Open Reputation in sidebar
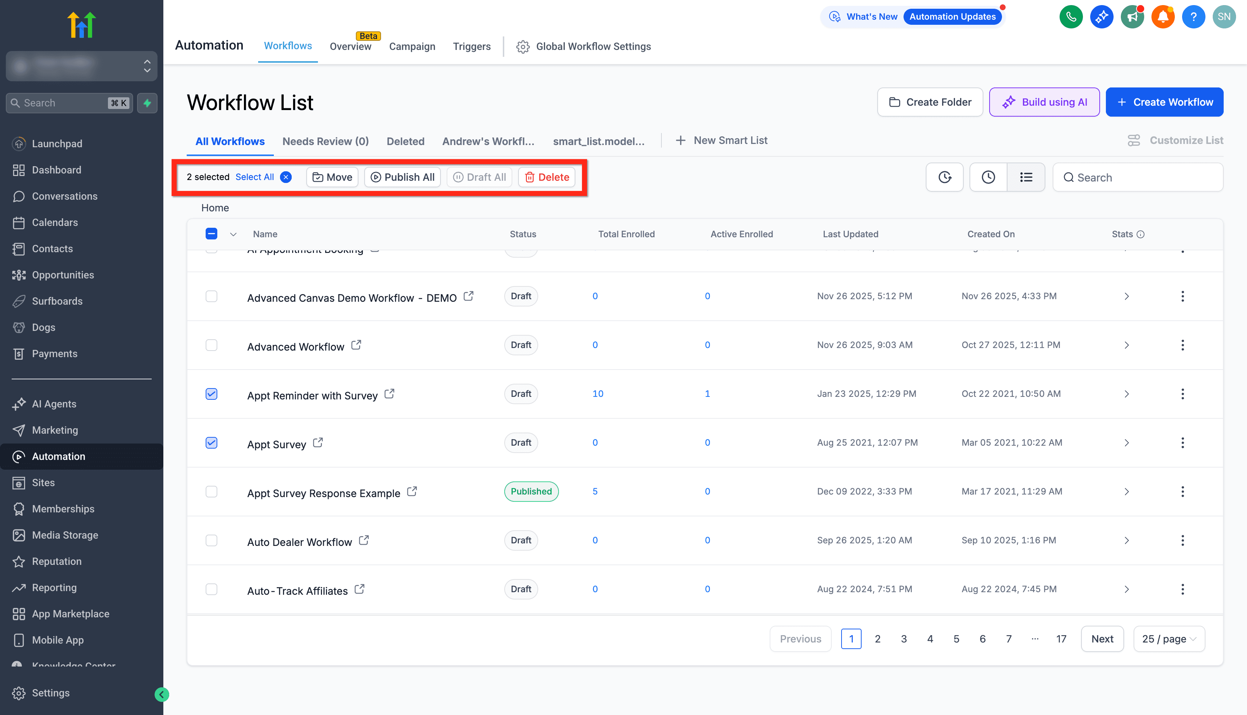Viewport: 1247px width, 715px height. coord(57,561)
